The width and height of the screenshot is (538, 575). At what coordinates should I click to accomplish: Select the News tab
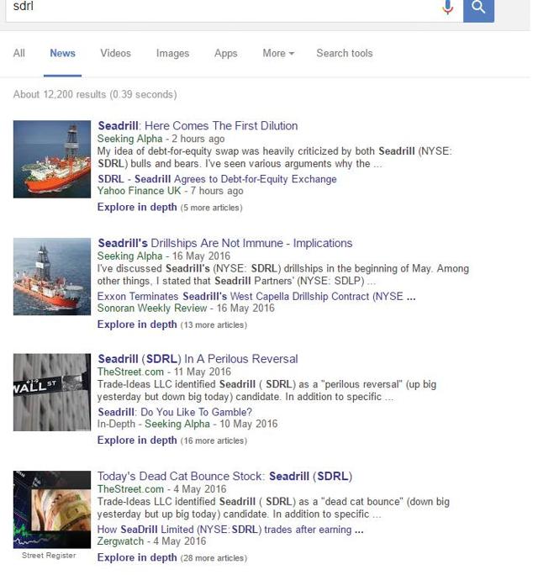(63, 53)
